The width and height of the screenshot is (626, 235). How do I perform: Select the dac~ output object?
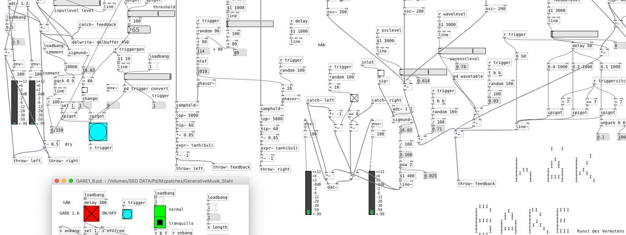click(332, 187)
